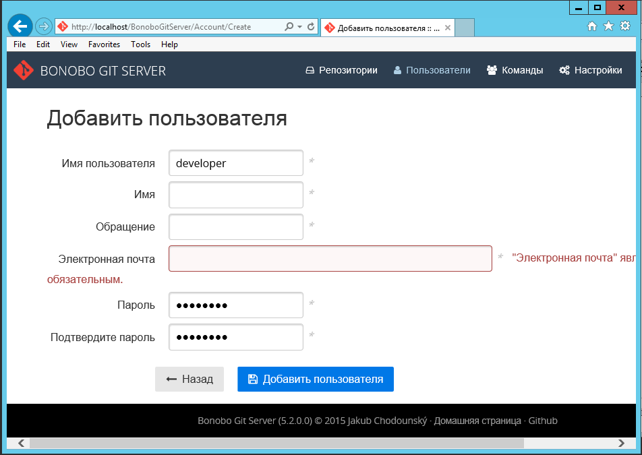The image size is (642, 455).
Task: Click the Bonobo favicon in address bar
Action: 63,26
